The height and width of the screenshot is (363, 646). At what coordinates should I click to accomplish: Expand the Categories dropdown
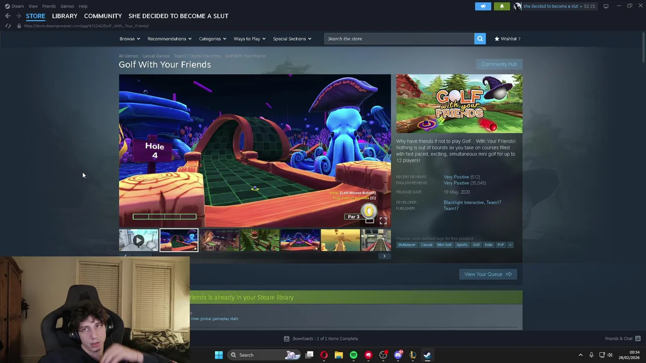coord(212,39)
